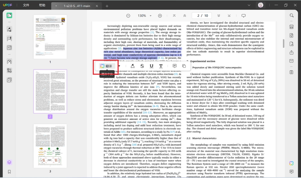Open a new tab with plus
The width and height of the screenshot is (301, 178).
point(107,6)
